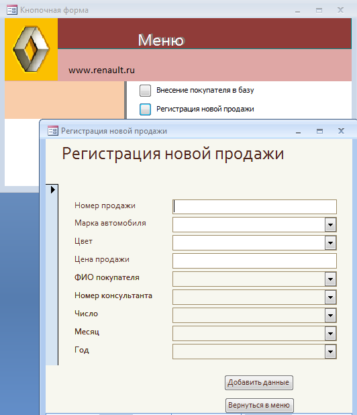Focus the Цена продажи input field
The width and height of the screenshot is (357, 415).
tap(254, 261)
